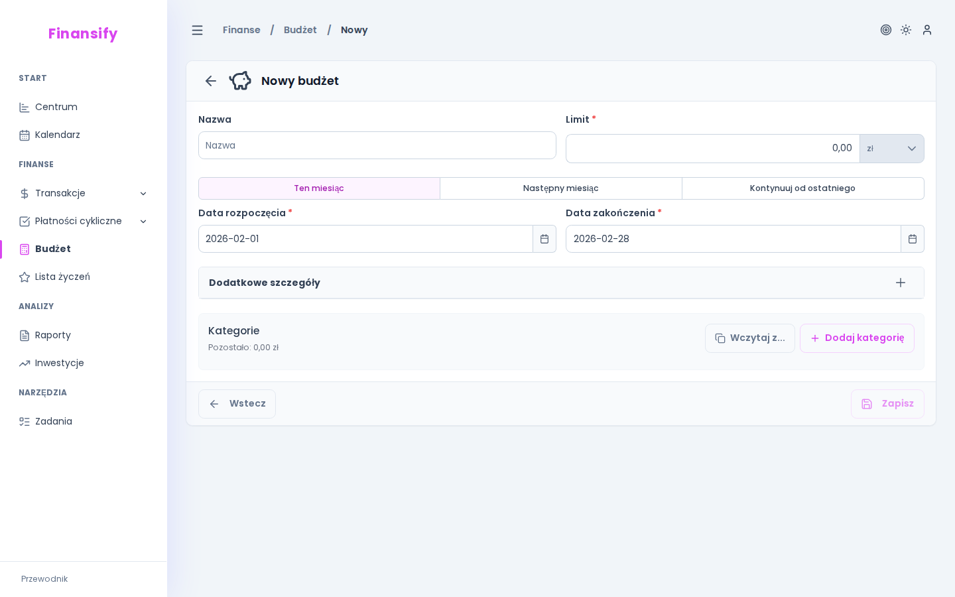
Task: Select the Ten miesiąc period option
Action: click(319, 188)
